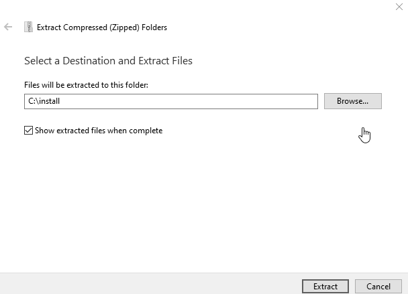
Task: Click the checkmark in the checkbox
Action: point(28,131)
